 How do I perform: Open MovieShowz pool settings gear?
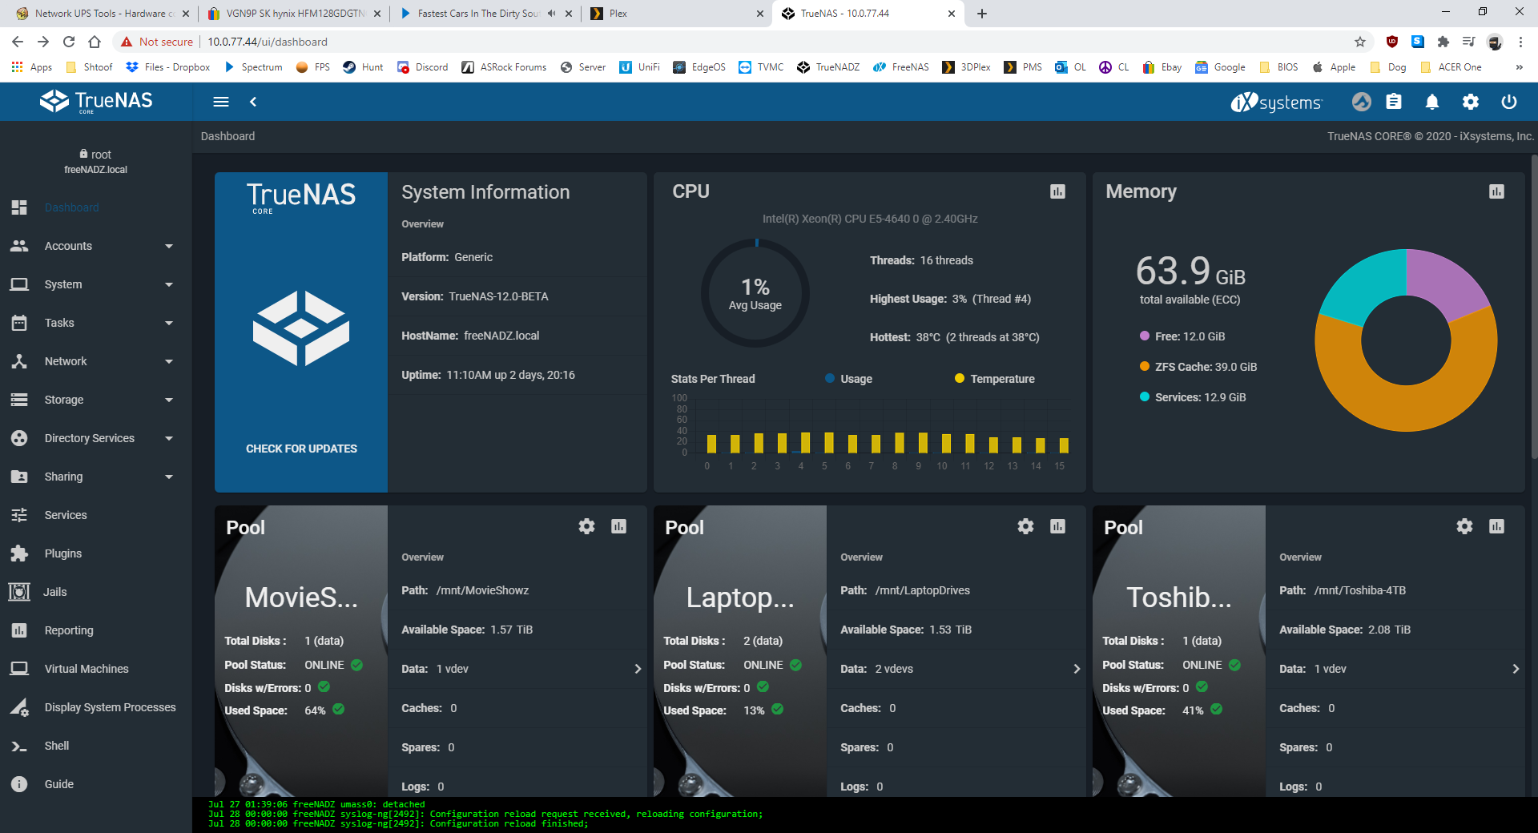(x=587, y=526)
